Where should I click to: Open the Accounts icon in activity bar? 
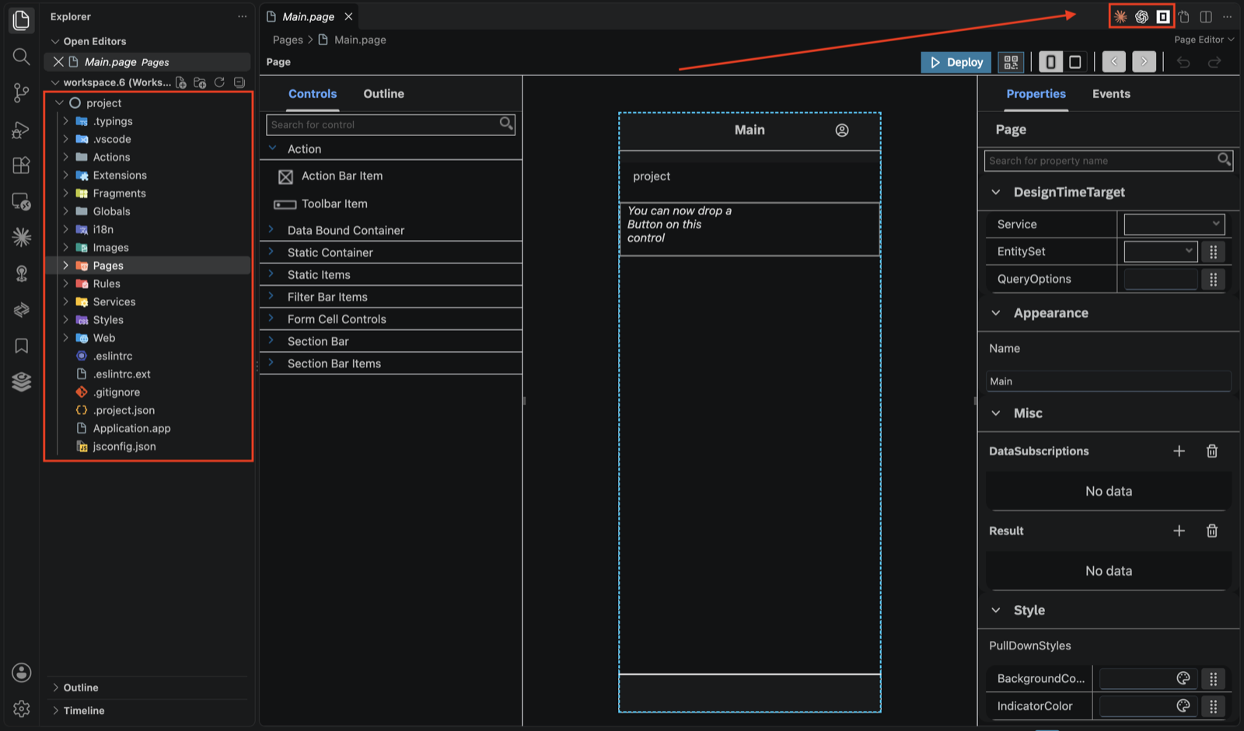22,672
